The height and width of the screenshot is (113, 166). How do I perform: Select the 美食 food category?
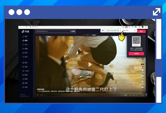[x=25, y=79]
